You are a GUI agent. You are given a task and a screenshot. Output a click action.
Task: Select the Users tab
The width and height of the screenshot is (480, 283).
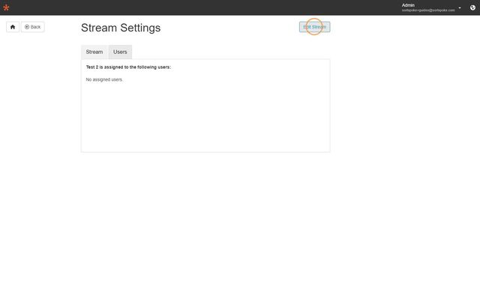pos(120,52)
